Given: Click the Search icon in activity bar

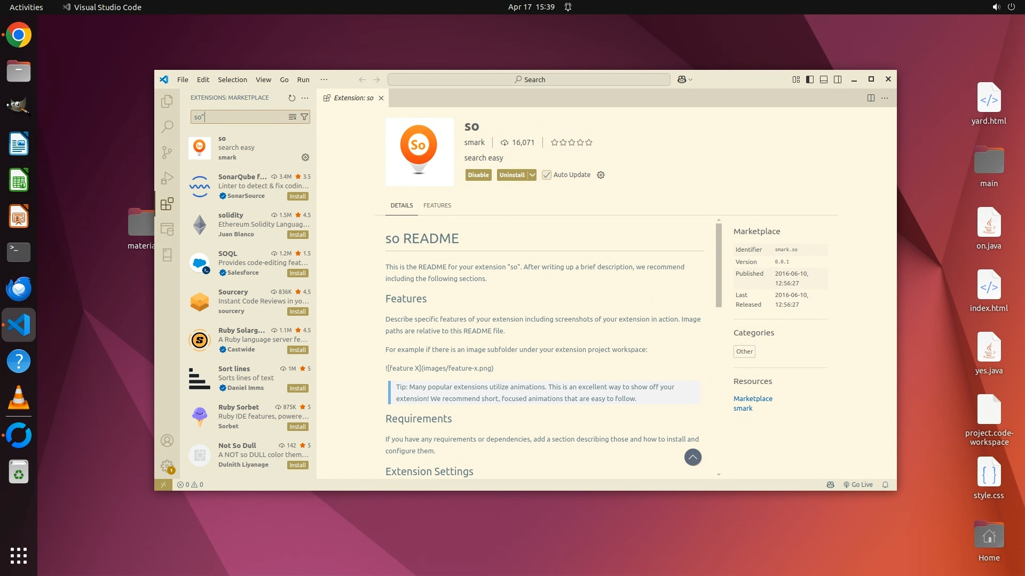Looking at the screenshot, I should pyautogui.click(x=167, y=126).
